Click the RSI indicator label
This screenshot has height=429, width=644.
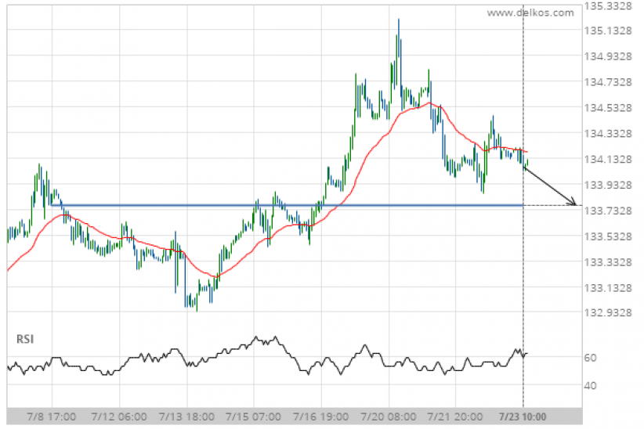click(25, 339)
